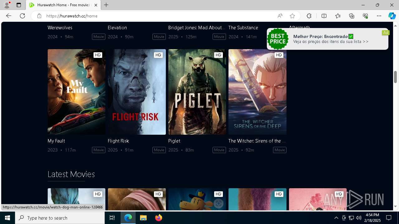Click the Latest Movies heading
399x224 pixels.
coord(71,174)
